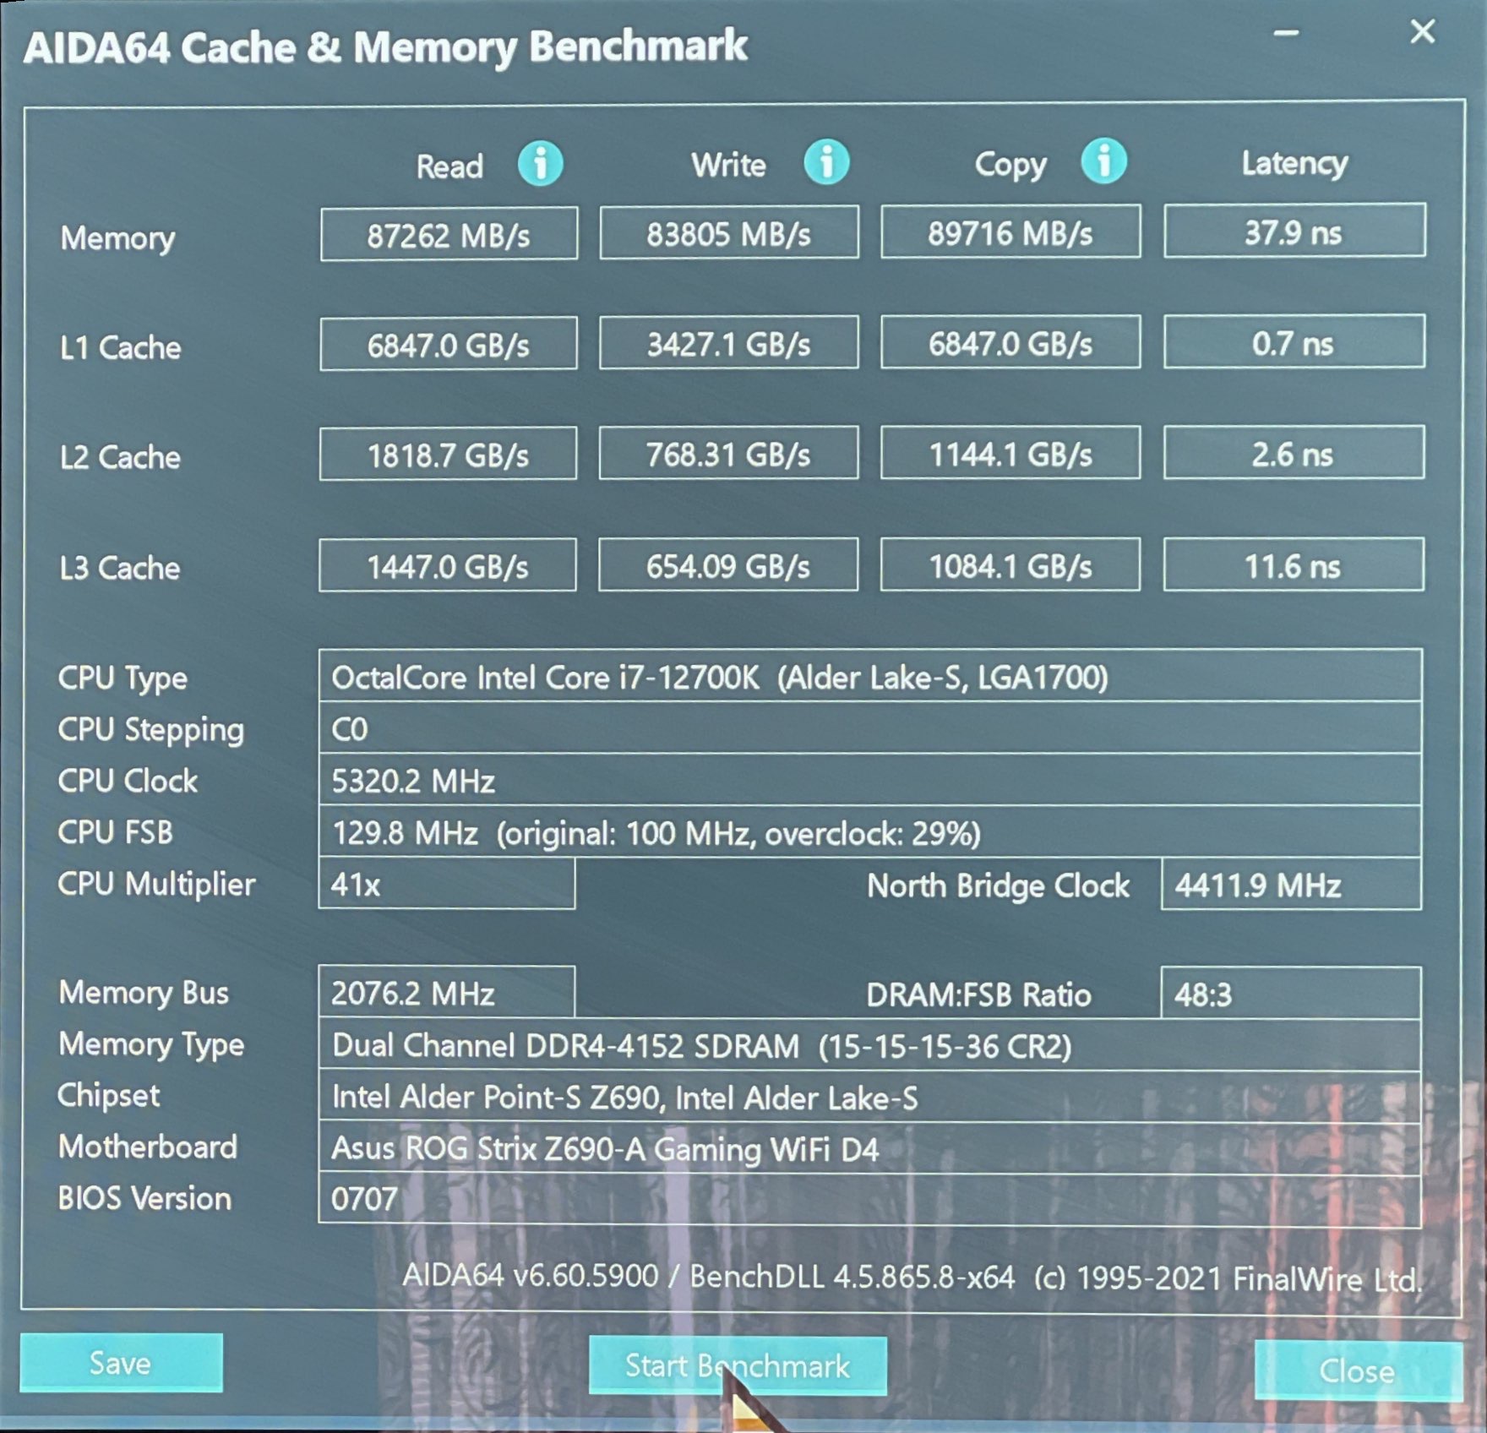Close window with title bar X

coord(1423,32)
